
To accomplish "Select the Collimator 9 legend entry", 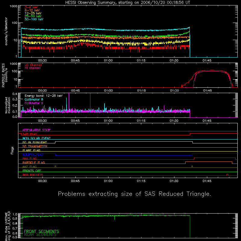I will click(34, 103).
